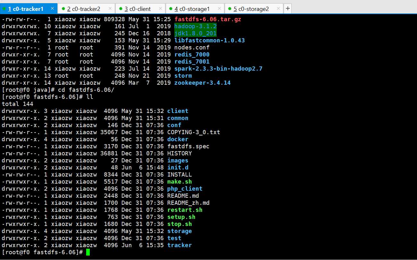Click the make.sh script name
The height and width of the screenshot is (260, 417).
(x=179, y=182)
